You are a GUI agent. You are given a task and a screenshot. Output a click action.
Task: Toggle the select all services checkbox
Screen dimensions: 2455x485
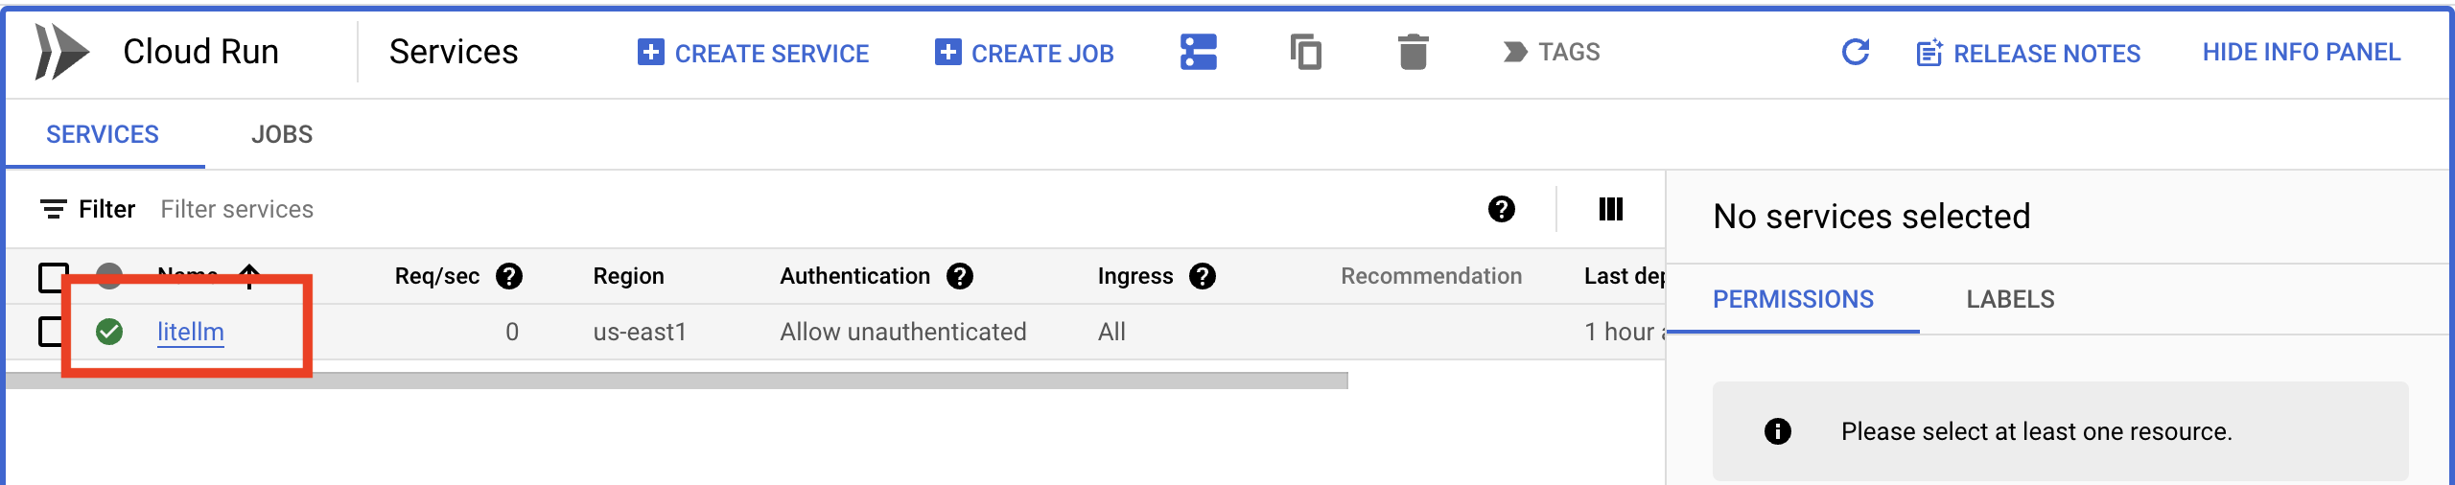[x=53, y=277]
